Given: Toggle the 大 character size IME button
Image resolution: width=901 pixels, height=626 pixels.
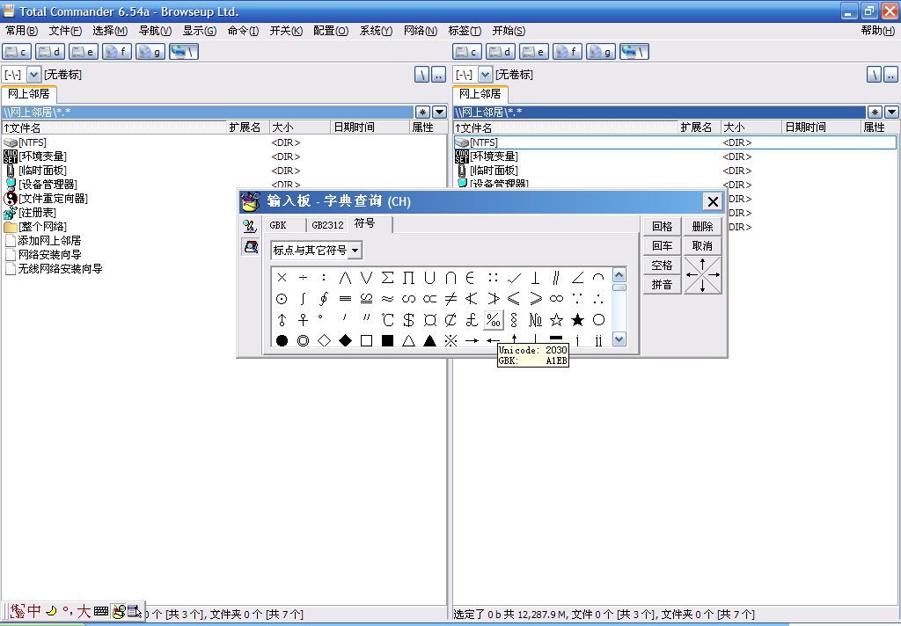Looking at the screenshot, I should tap(84, 611).
